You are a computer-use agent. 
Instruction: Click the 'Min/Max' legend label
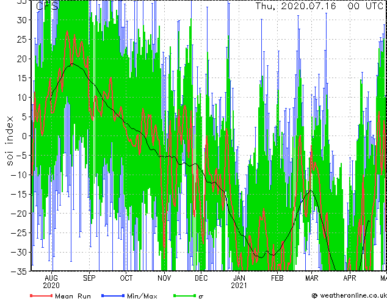click(142, 296)
